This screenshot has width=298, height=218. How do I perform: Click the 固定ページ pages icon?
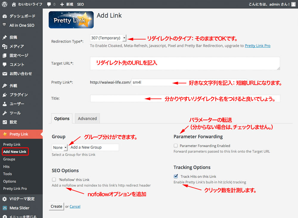pos(5,55)
